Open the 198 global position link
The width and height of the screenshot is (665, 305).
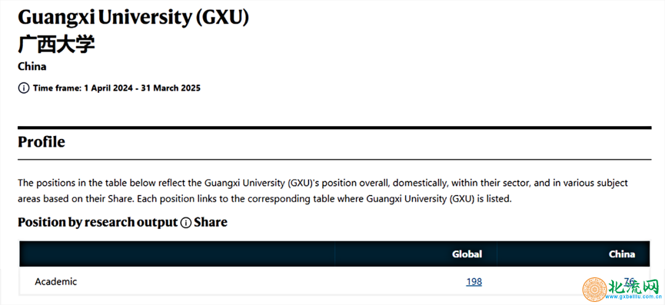(x=474, y=281)
